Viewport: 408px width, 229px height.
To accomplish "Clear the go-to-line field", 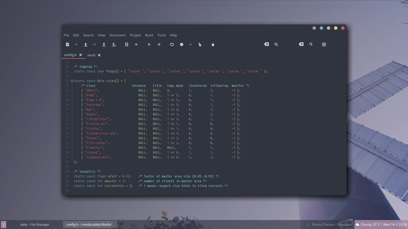I will point(301,44).
